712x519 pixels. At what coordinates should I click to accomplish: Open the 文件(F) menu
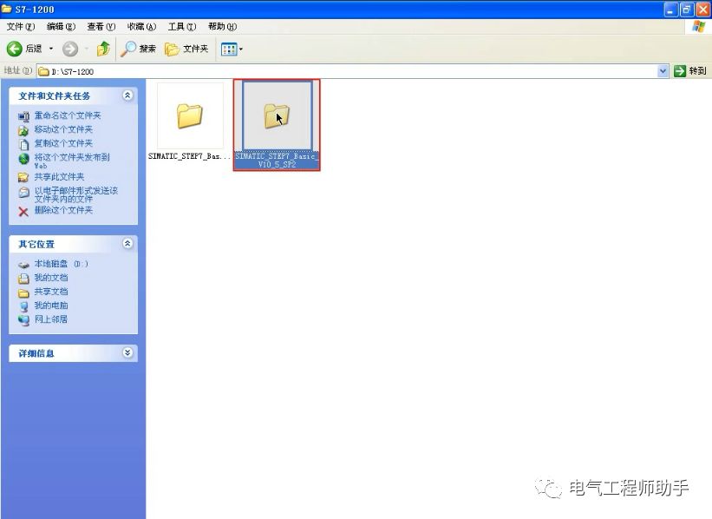click(x=21, y=27)
